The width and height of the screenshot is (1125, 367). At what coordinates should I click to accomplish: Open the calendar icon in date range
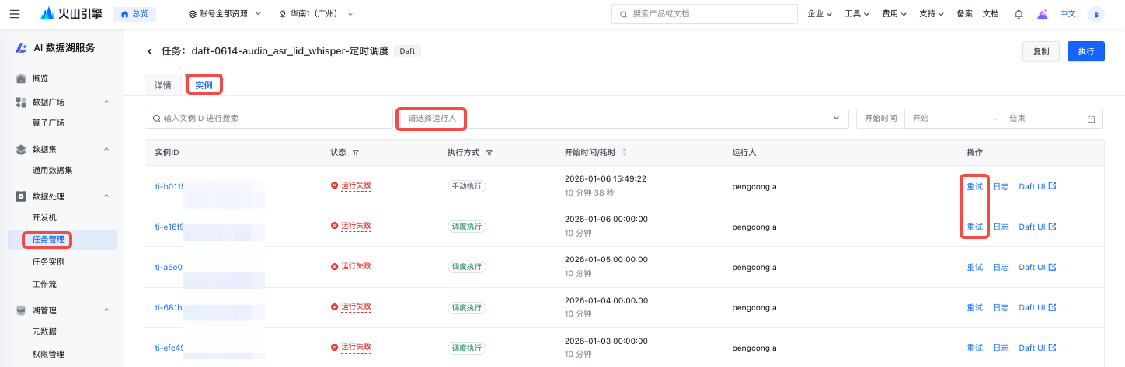(1091, 119)
